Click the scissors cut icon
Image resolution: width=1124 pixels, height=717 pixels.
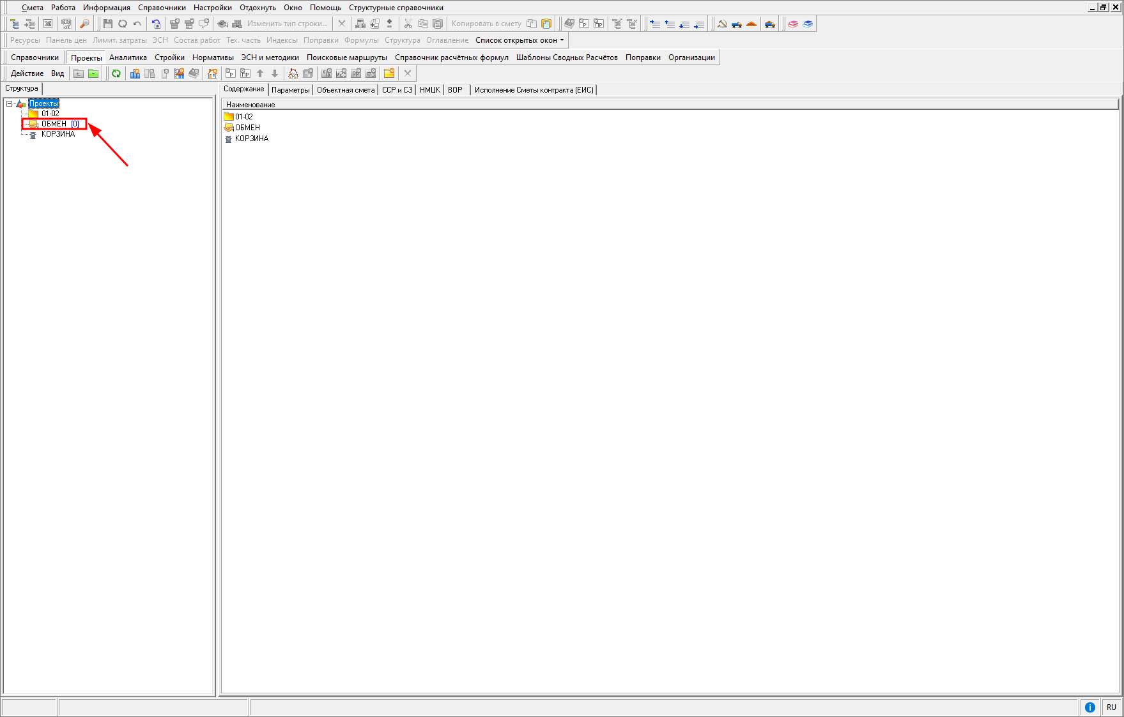[408, 24]
